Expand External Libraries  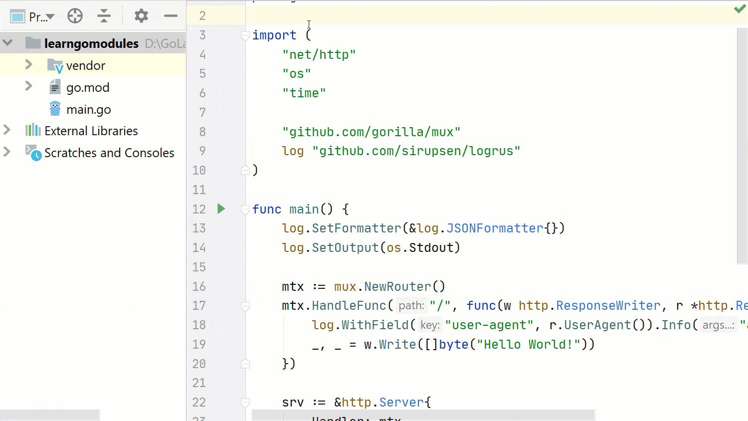tap(7, 131)
